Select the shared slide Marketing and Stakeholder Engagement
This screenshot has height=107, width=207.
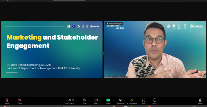52,50
